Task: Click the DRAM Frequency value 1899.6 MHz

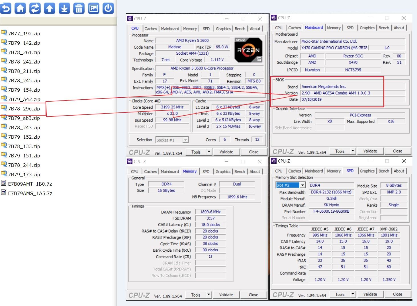Action: 210,212
